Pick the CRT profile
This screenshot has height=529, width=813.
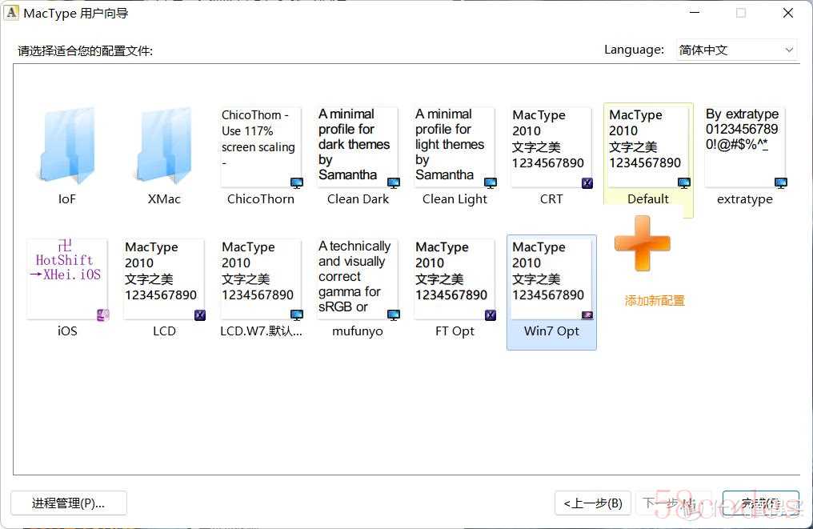(551, 148)
